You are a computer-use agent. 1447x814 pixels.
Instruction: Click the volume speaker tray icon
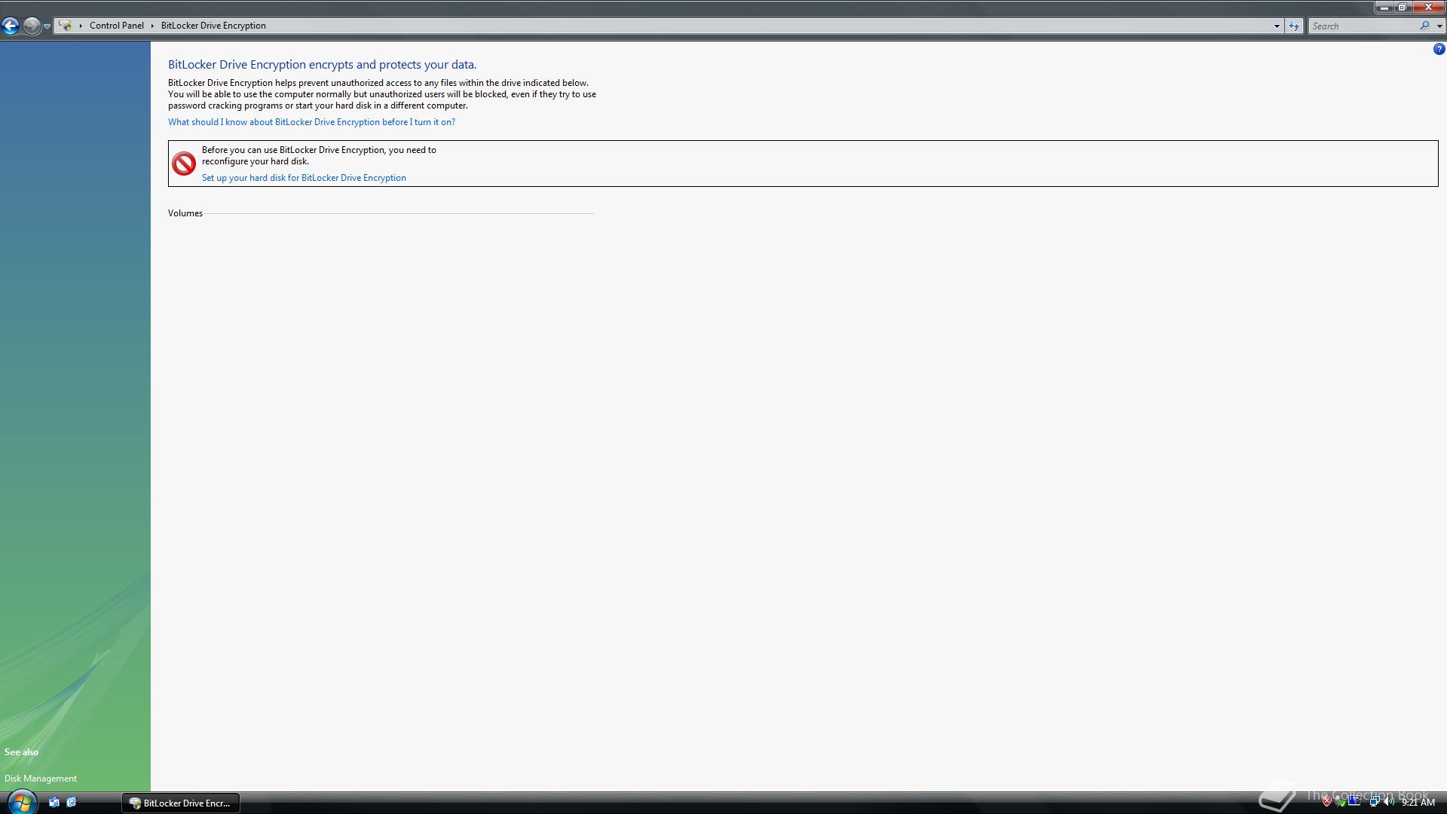tap(1389, 802)
